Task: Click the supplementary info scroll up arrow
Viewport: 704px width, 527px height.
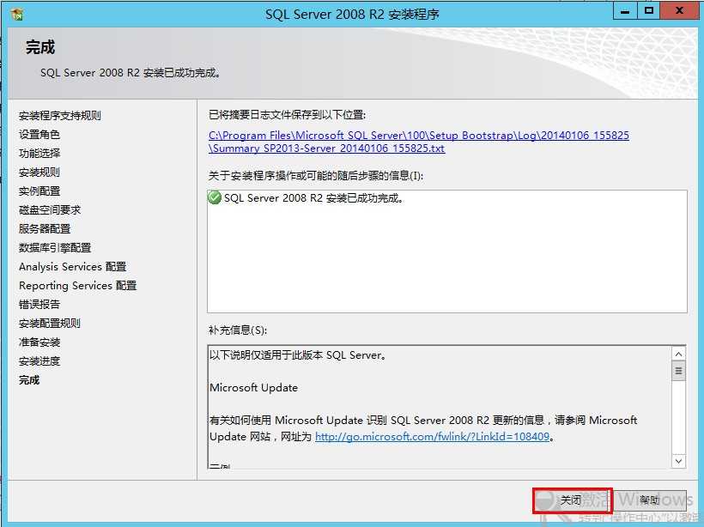Action: tap(678, 354)
